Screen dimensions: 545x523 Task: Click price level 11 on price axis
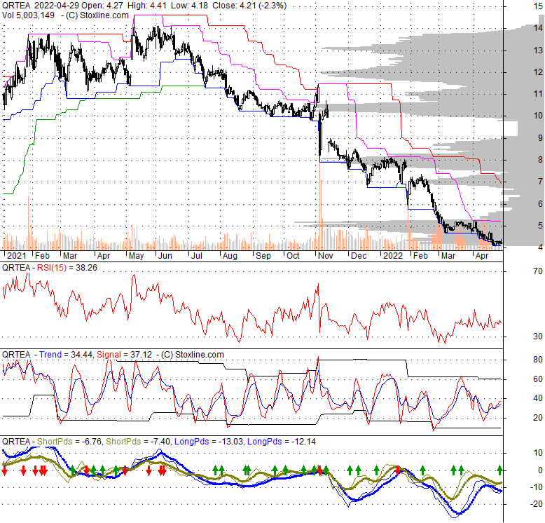[538, 94]
